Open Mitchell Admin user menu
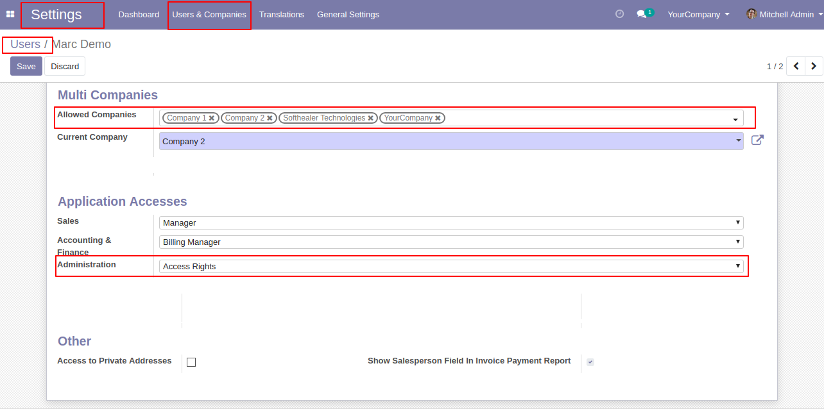The height and width of the screenshot is (409, 824). (784, 14)
